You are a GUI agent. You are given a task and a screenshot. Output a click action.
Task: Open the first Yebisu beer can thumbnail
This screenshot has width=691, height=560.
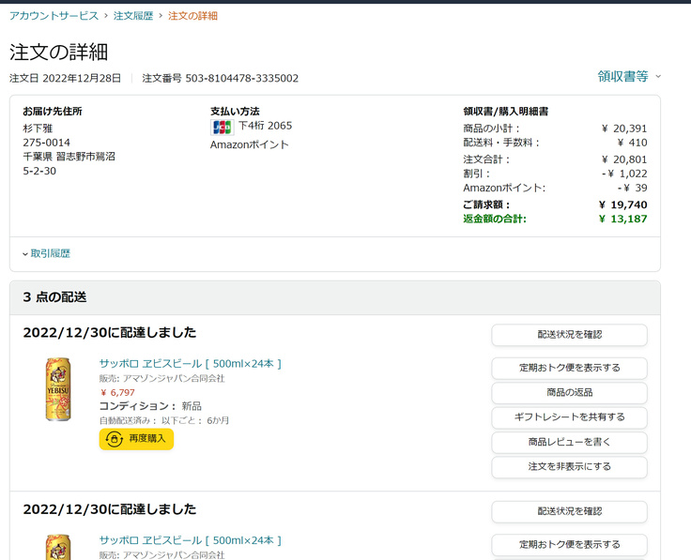point(58,388)
